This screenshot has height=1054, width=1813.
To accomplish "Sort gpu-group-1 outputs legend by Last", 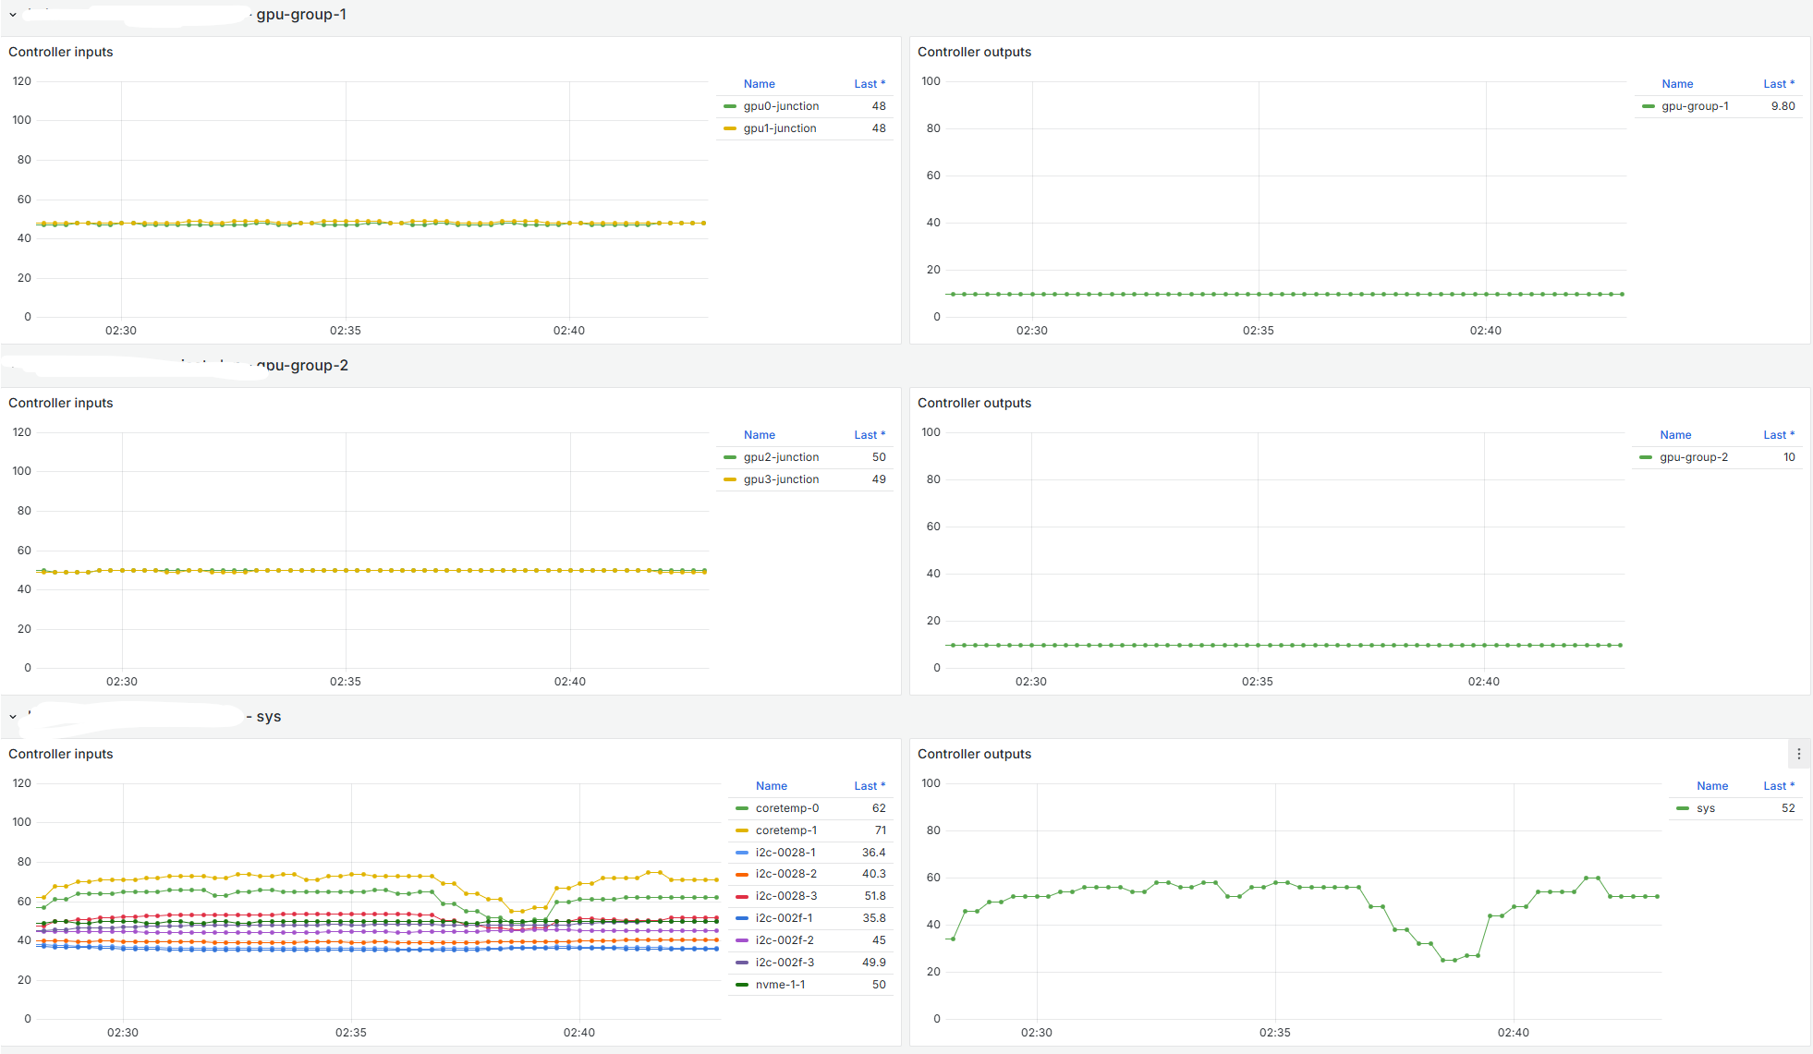I will pos(1779,84).
